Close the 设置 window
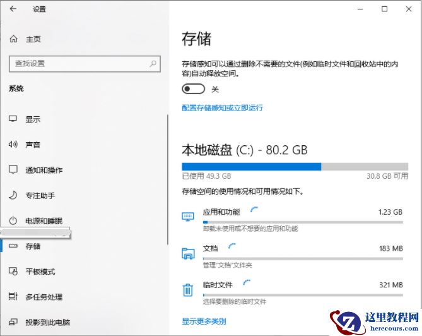 409,9
